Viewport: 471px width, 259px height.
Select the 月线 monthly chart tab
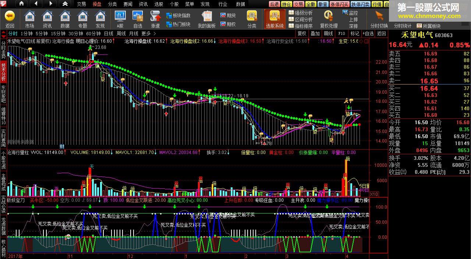coord(134,33)
